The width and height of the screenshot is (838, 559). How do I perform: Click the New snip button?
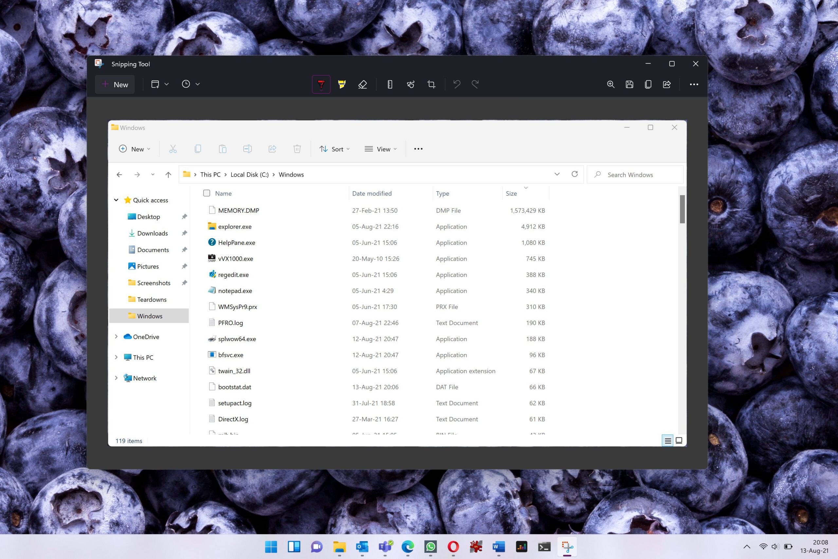click(115, 84)
